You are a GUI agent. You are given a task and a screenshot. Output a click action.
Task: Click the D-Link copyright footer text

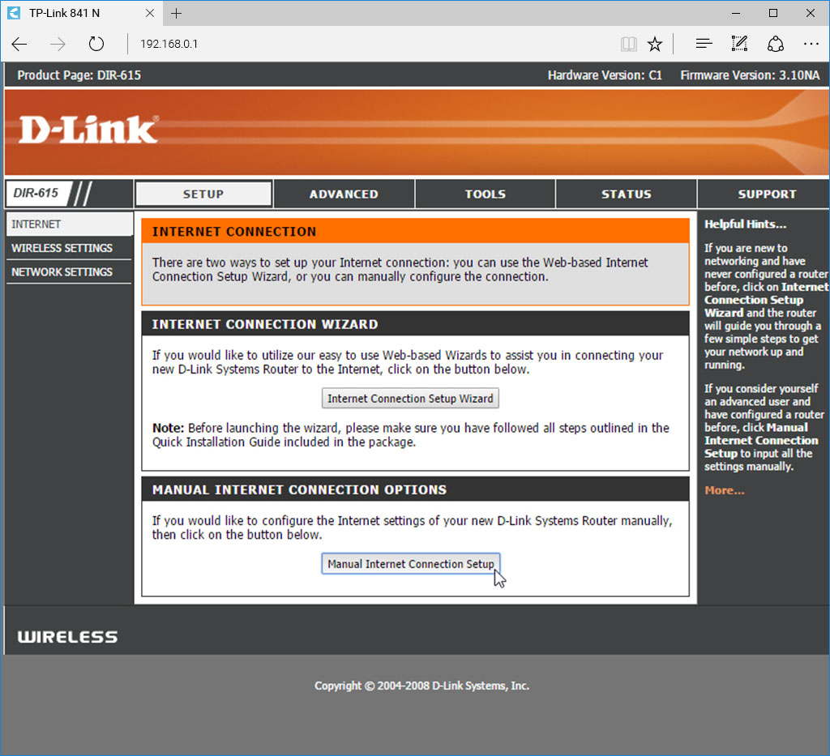pyautogui.click(x=421, y=686)
